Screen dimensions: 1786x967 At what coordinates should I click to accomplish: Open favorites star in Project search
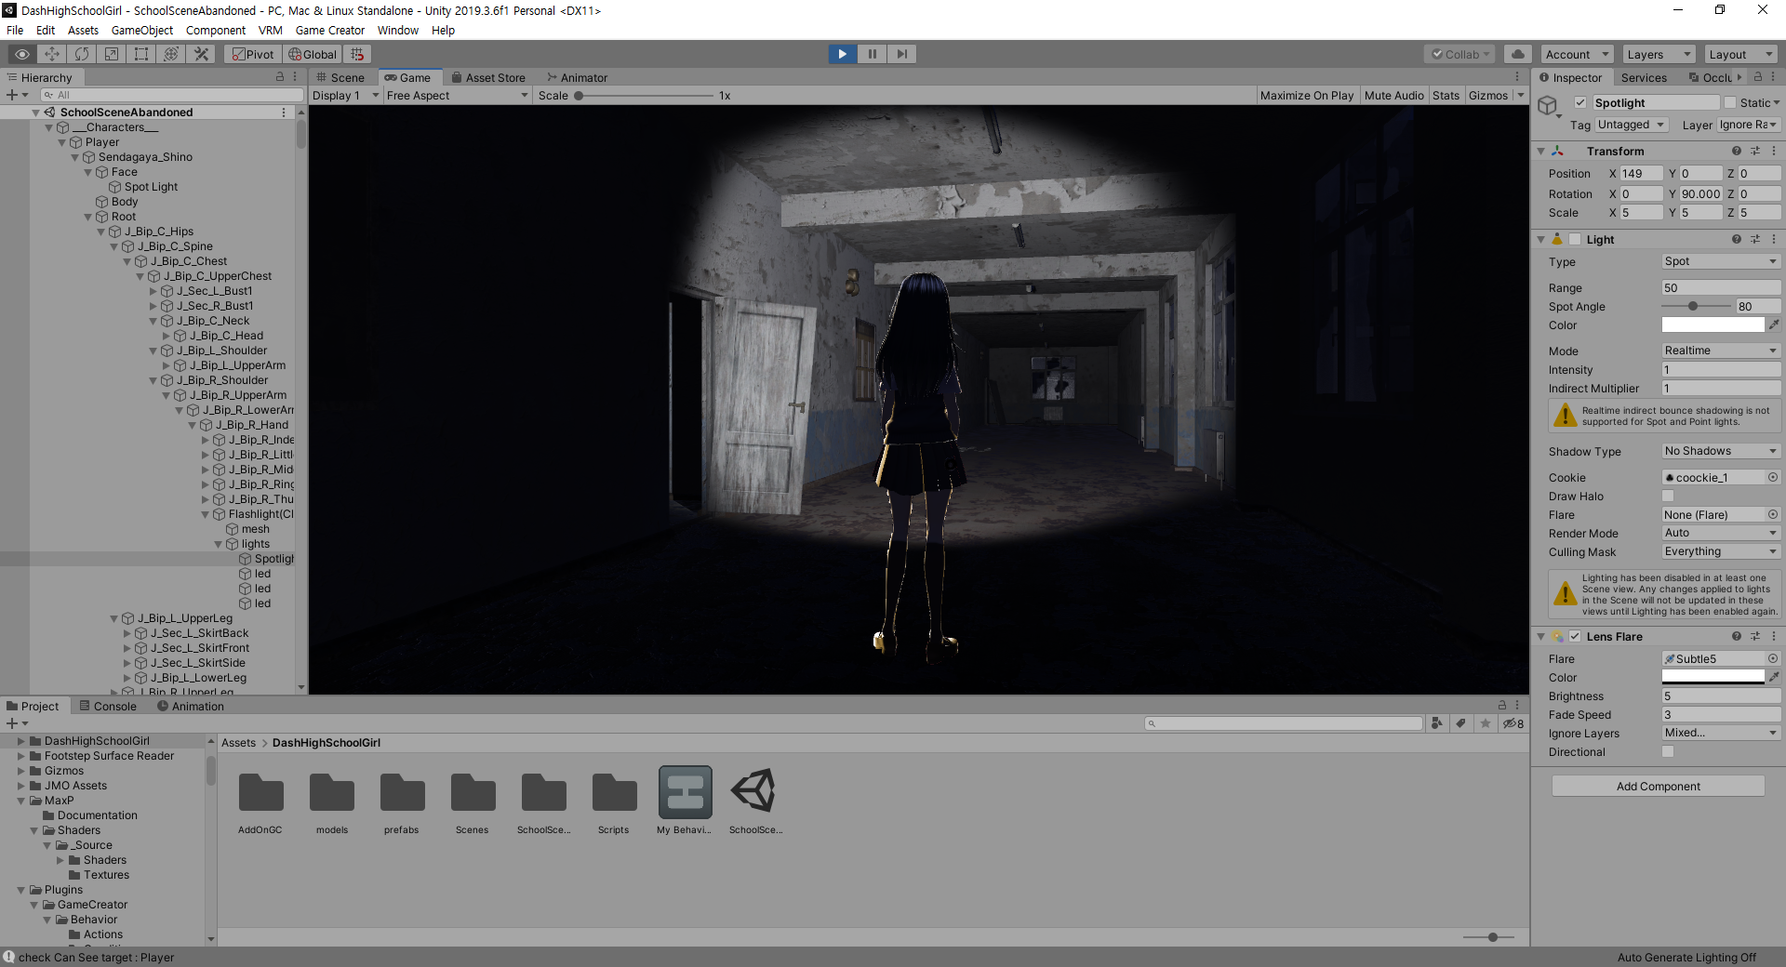[1486, 723]
